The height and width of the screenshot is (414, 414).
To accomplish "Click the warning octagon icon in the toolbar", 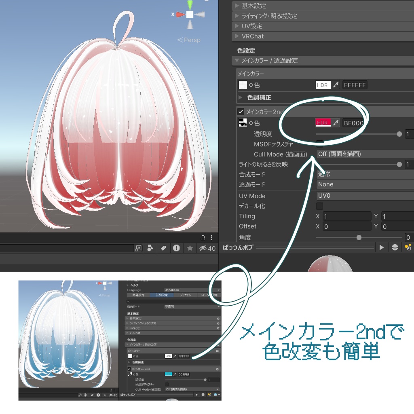I will click(x=176, y=248).
